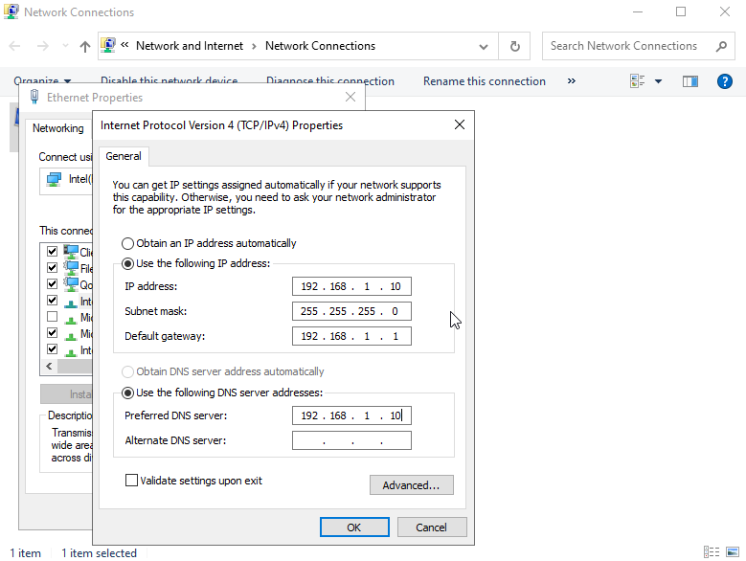Toggle the fourth checkbox in the items list
746x561 pixels.
[x=53, y=301]
